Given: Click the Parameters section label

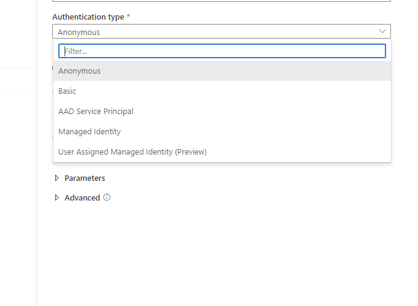Looking at the screenshot, I should (85, 178).
